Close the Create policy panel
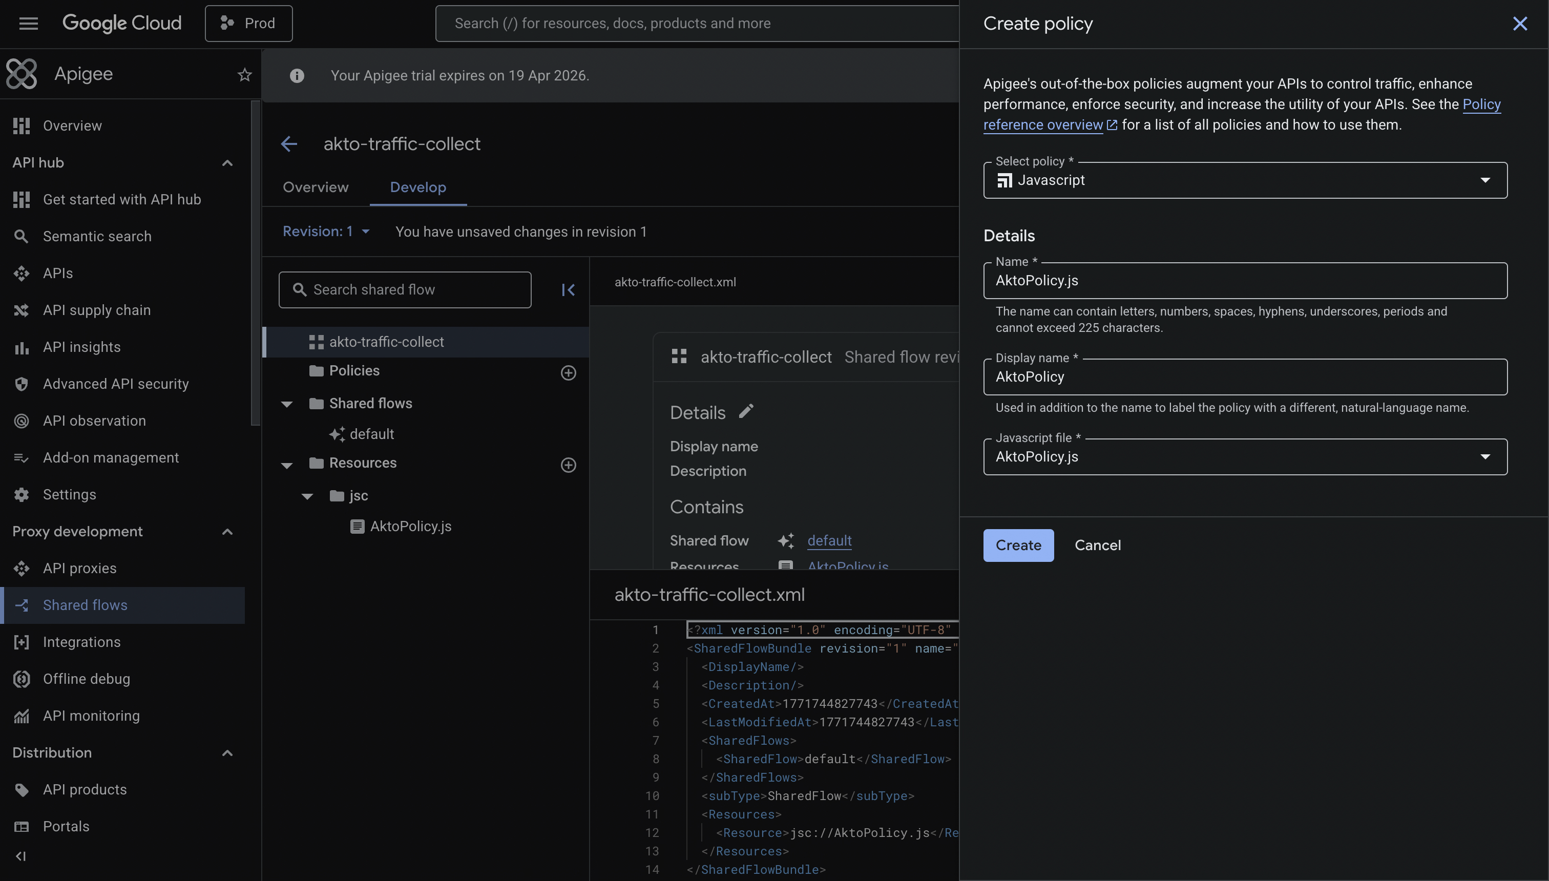Viewport: 1549px width, 881px height. click(1519, 24)
